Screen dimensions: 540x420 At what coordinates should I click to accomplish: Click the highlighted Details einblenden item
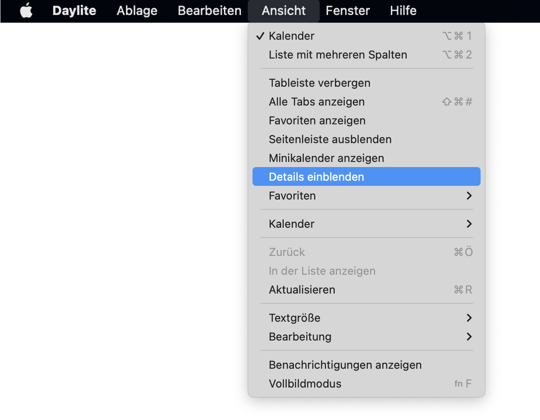click(367, 176)
